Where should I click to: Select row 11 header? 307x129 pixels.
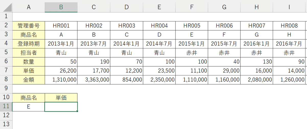pos(6,107)
